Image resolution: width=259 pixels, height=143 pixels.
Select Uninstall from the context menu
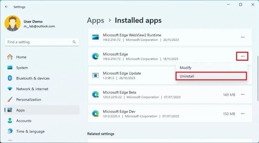211,76
